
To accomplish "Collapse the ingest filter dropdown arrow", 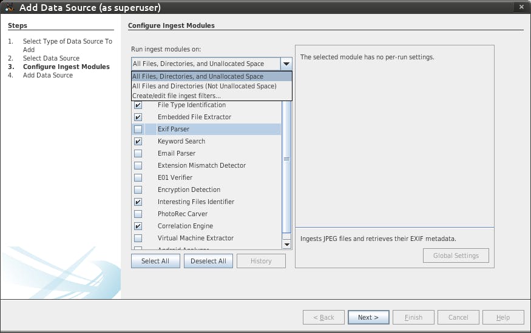I will click(286, 64).
